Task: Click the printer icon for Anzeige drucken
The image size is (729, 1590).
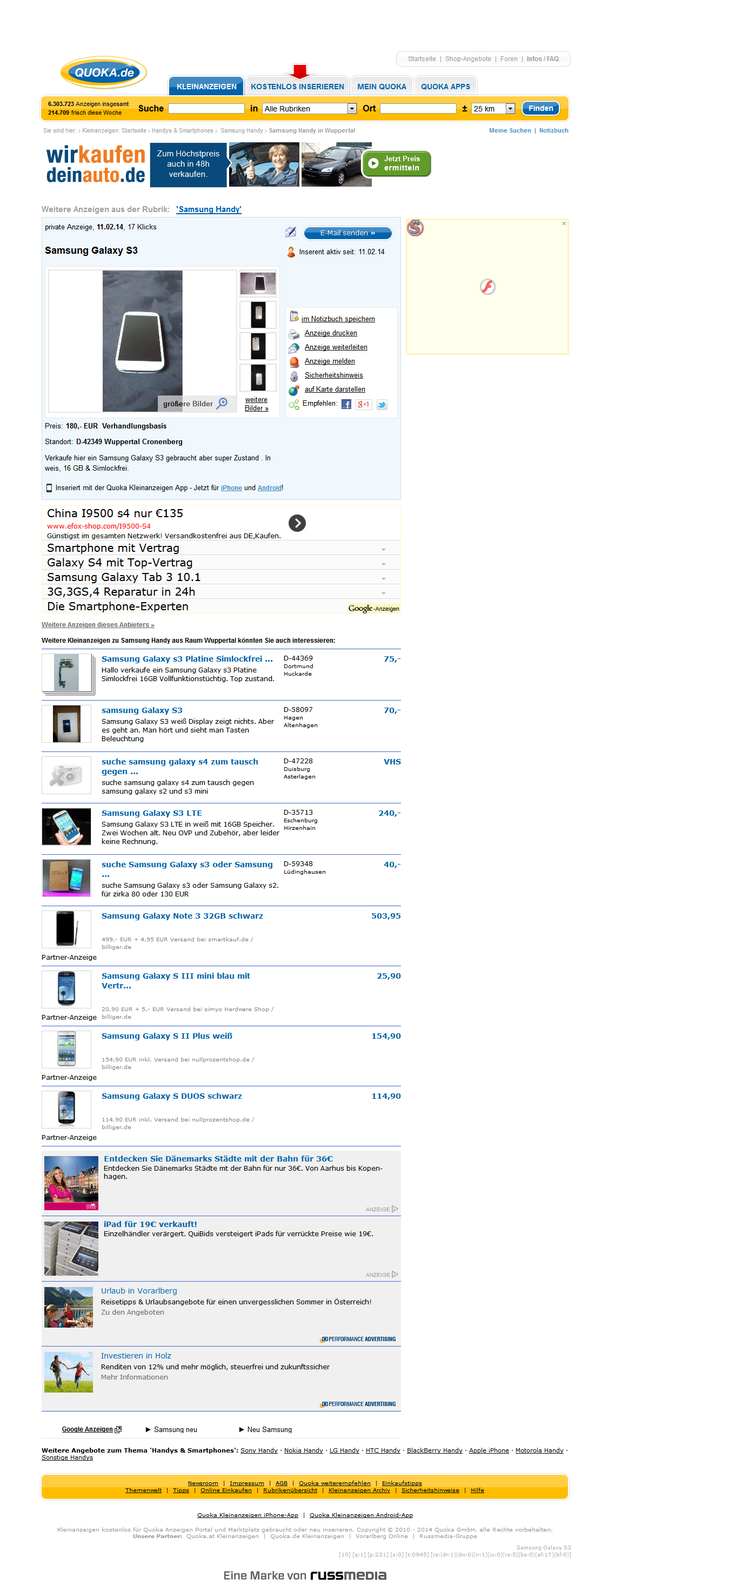Action: click(294, 333)
